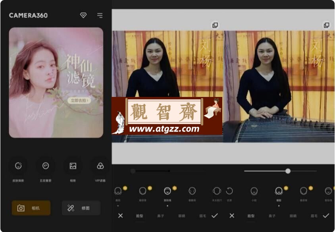Switch to the 脸型 tab in the right editor
Viewport: 335px width, 232px height.
(x=251, y=216)
